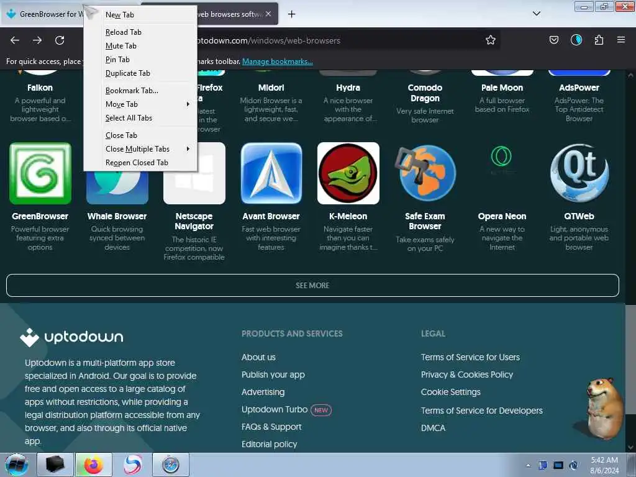Choose Mute Tab from context menu
This screenshot has width=636, height=477.
tap(140, 46)
